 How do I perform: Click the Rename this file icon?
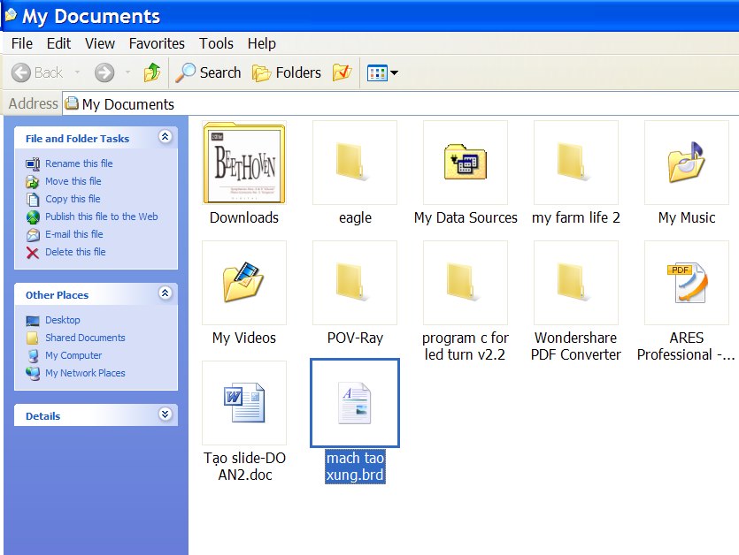point(33,163)
